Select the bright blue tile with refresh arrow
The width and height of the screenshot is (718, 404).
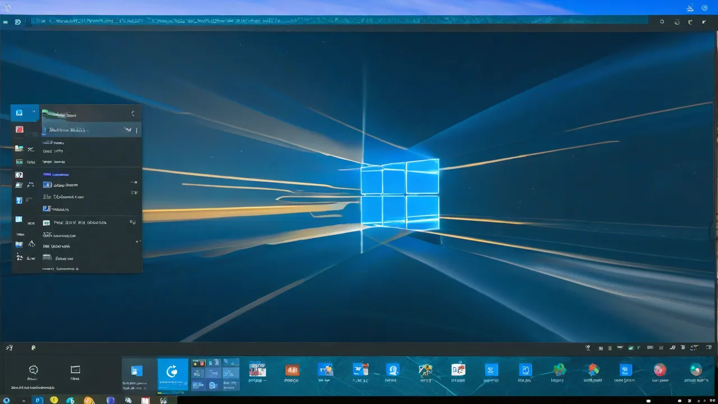(x=173, y=374)
